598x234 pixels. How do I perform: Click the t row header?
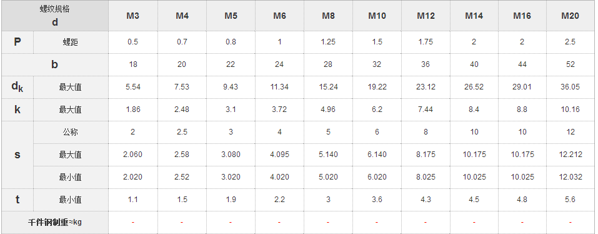click(17, 200)
